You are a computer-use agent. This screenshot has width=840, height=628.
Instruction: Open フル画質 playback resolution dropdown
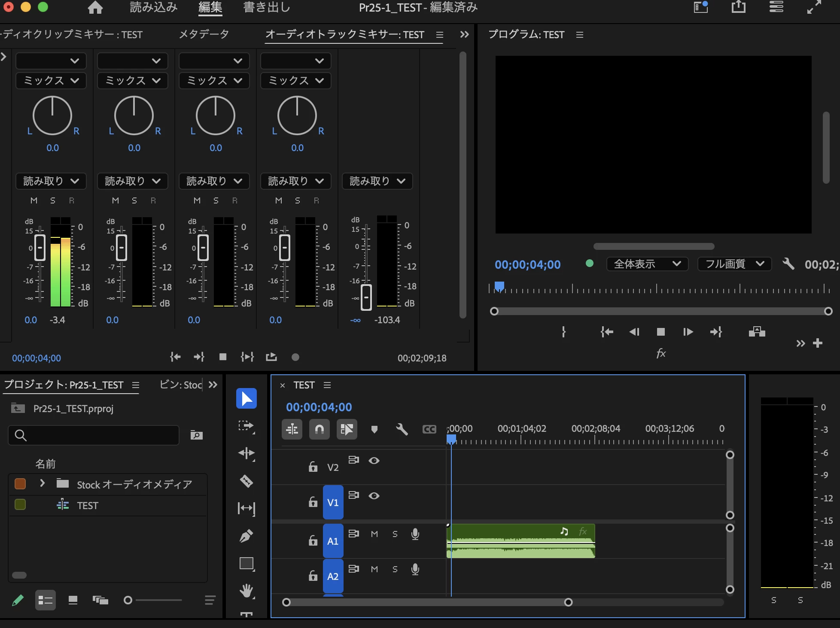pyautogui.click(x=734, y=264)
